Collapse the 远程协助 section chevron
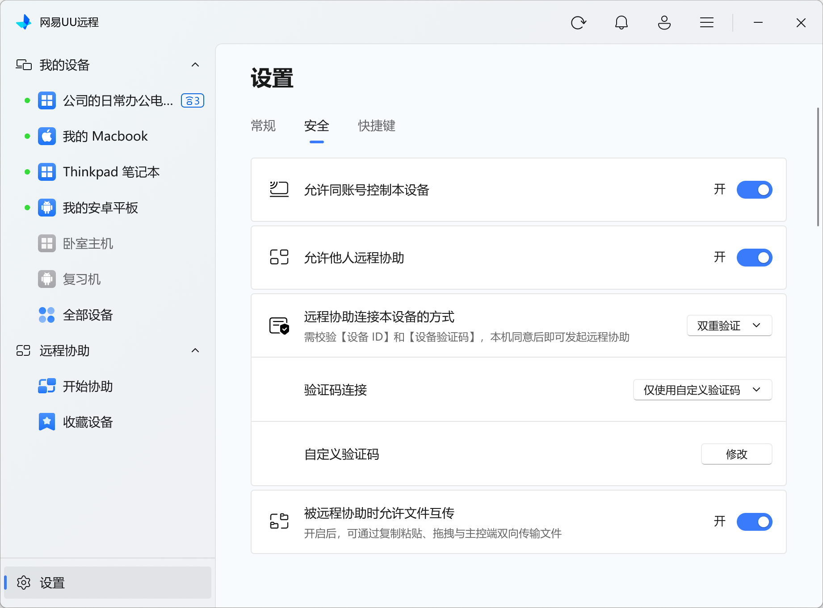This screenshot has width=823, height=608. (x=195, y=350)
